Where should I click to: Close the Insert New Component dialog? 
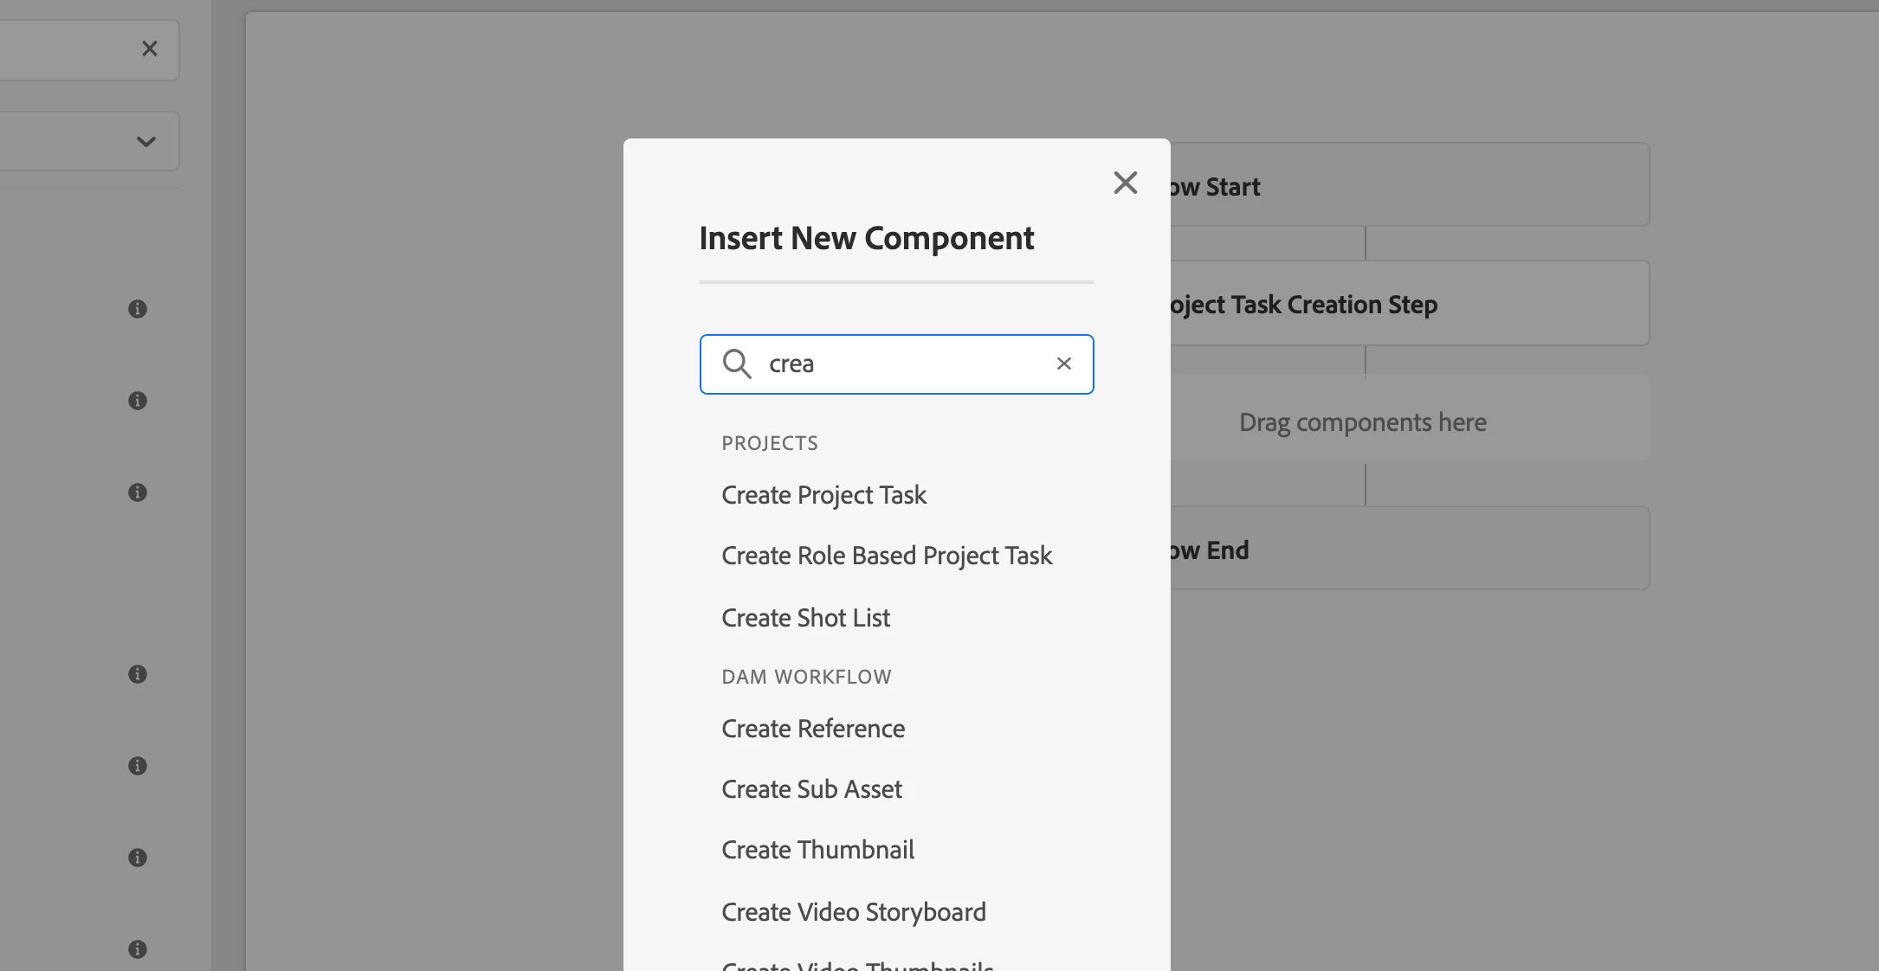pos(1125,183)
